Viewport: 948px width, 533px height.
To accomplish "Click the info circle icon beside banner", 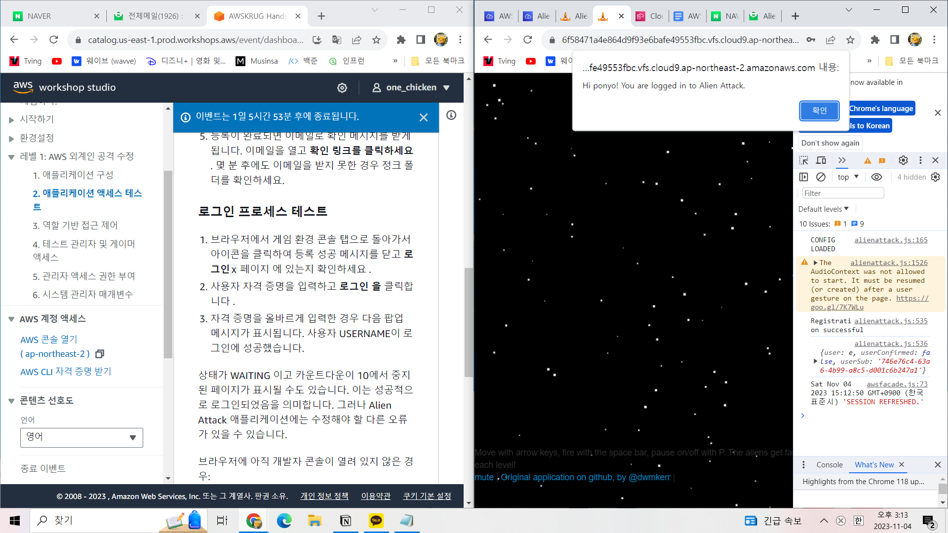I will click(x=451, y=115).
